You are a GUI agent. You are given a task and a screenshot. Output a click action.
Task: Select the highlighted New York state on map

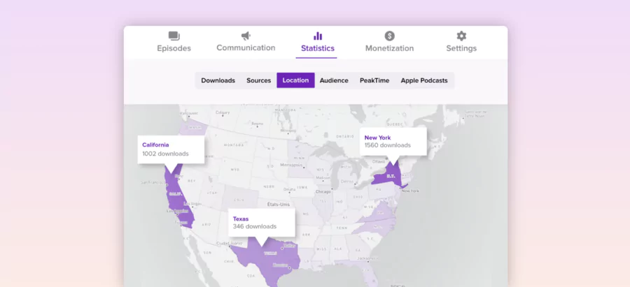tap(388, 175)
